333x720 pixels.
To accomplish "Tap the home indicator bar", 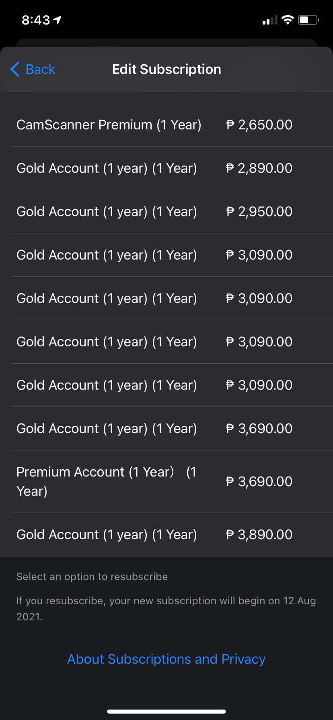I will tap(166, 712).
